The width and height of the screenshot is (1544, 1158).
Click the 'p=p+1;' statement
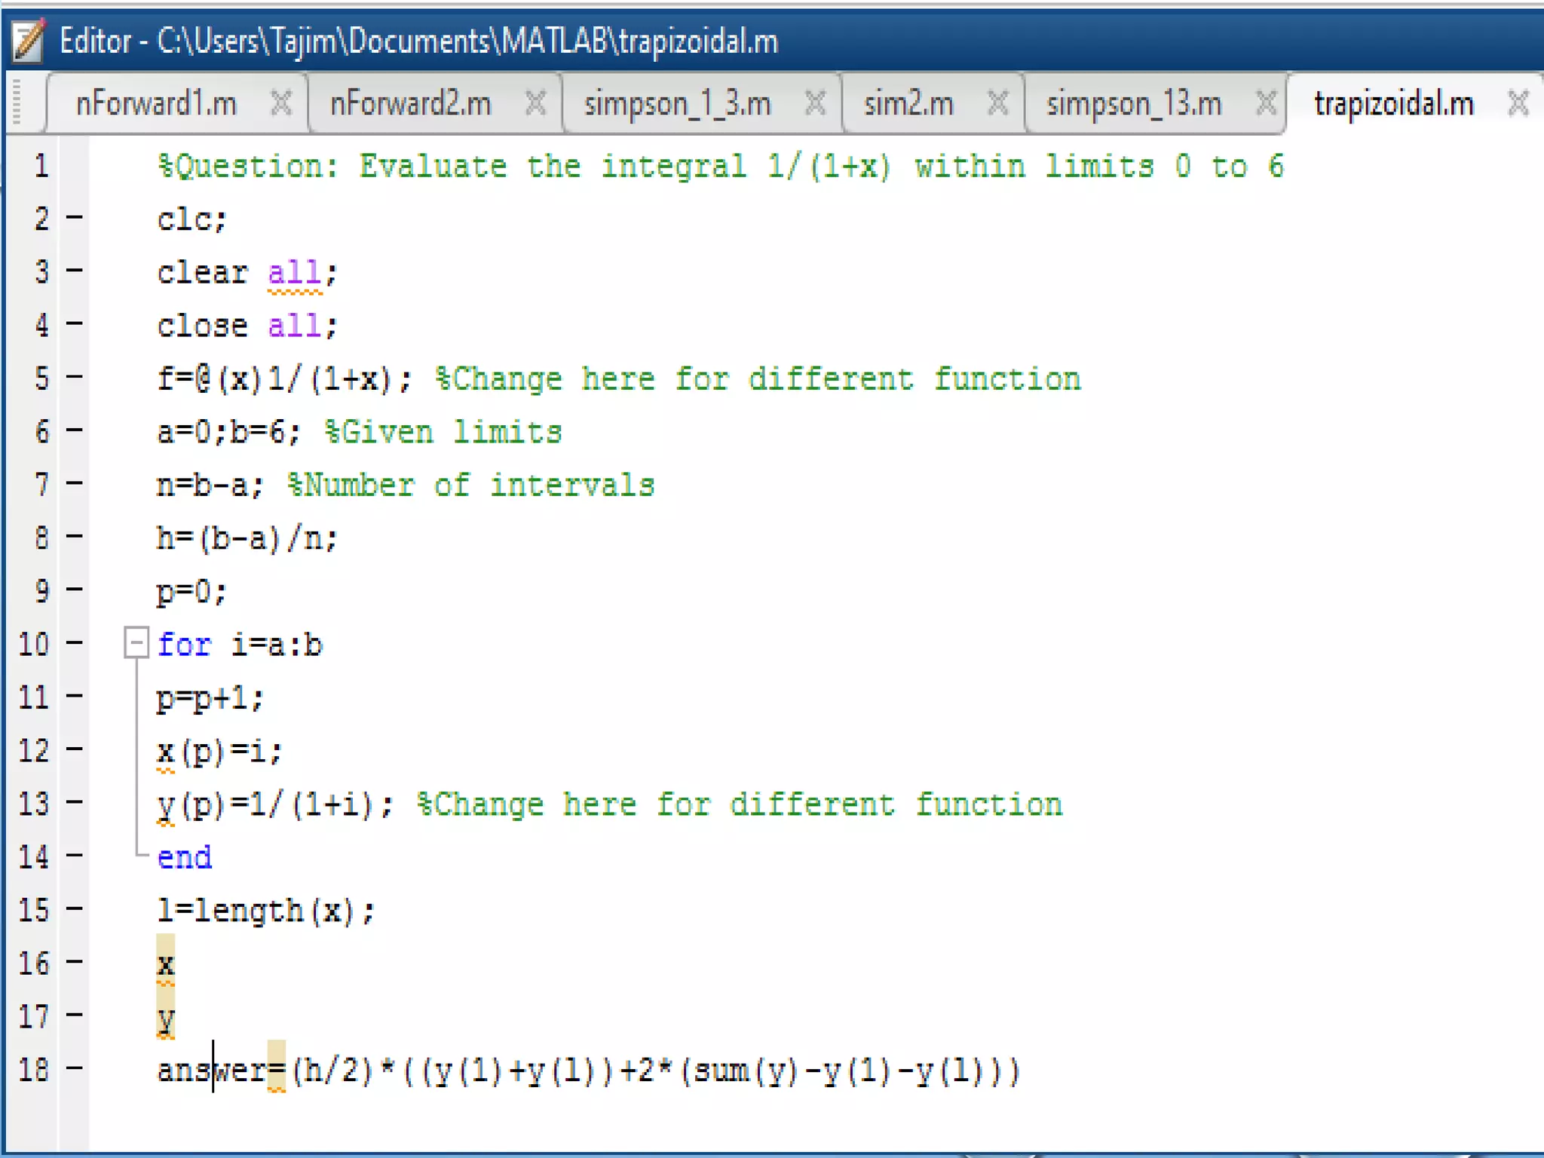point(210,698)
